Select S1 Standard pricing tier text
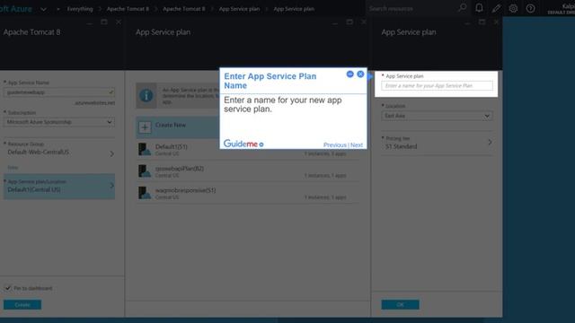The width and height of the screenshot is (575, 323). point(402,146)
